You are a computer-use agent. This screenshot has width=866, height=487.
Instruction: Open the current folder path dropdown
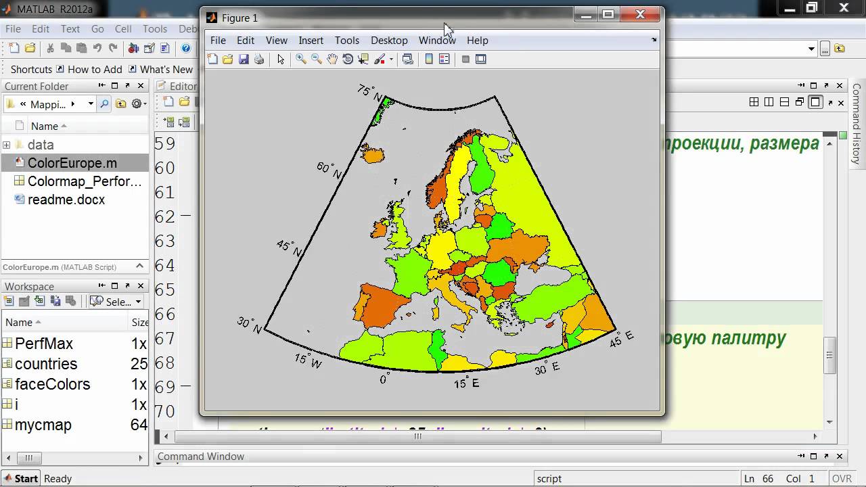point(91,104)
